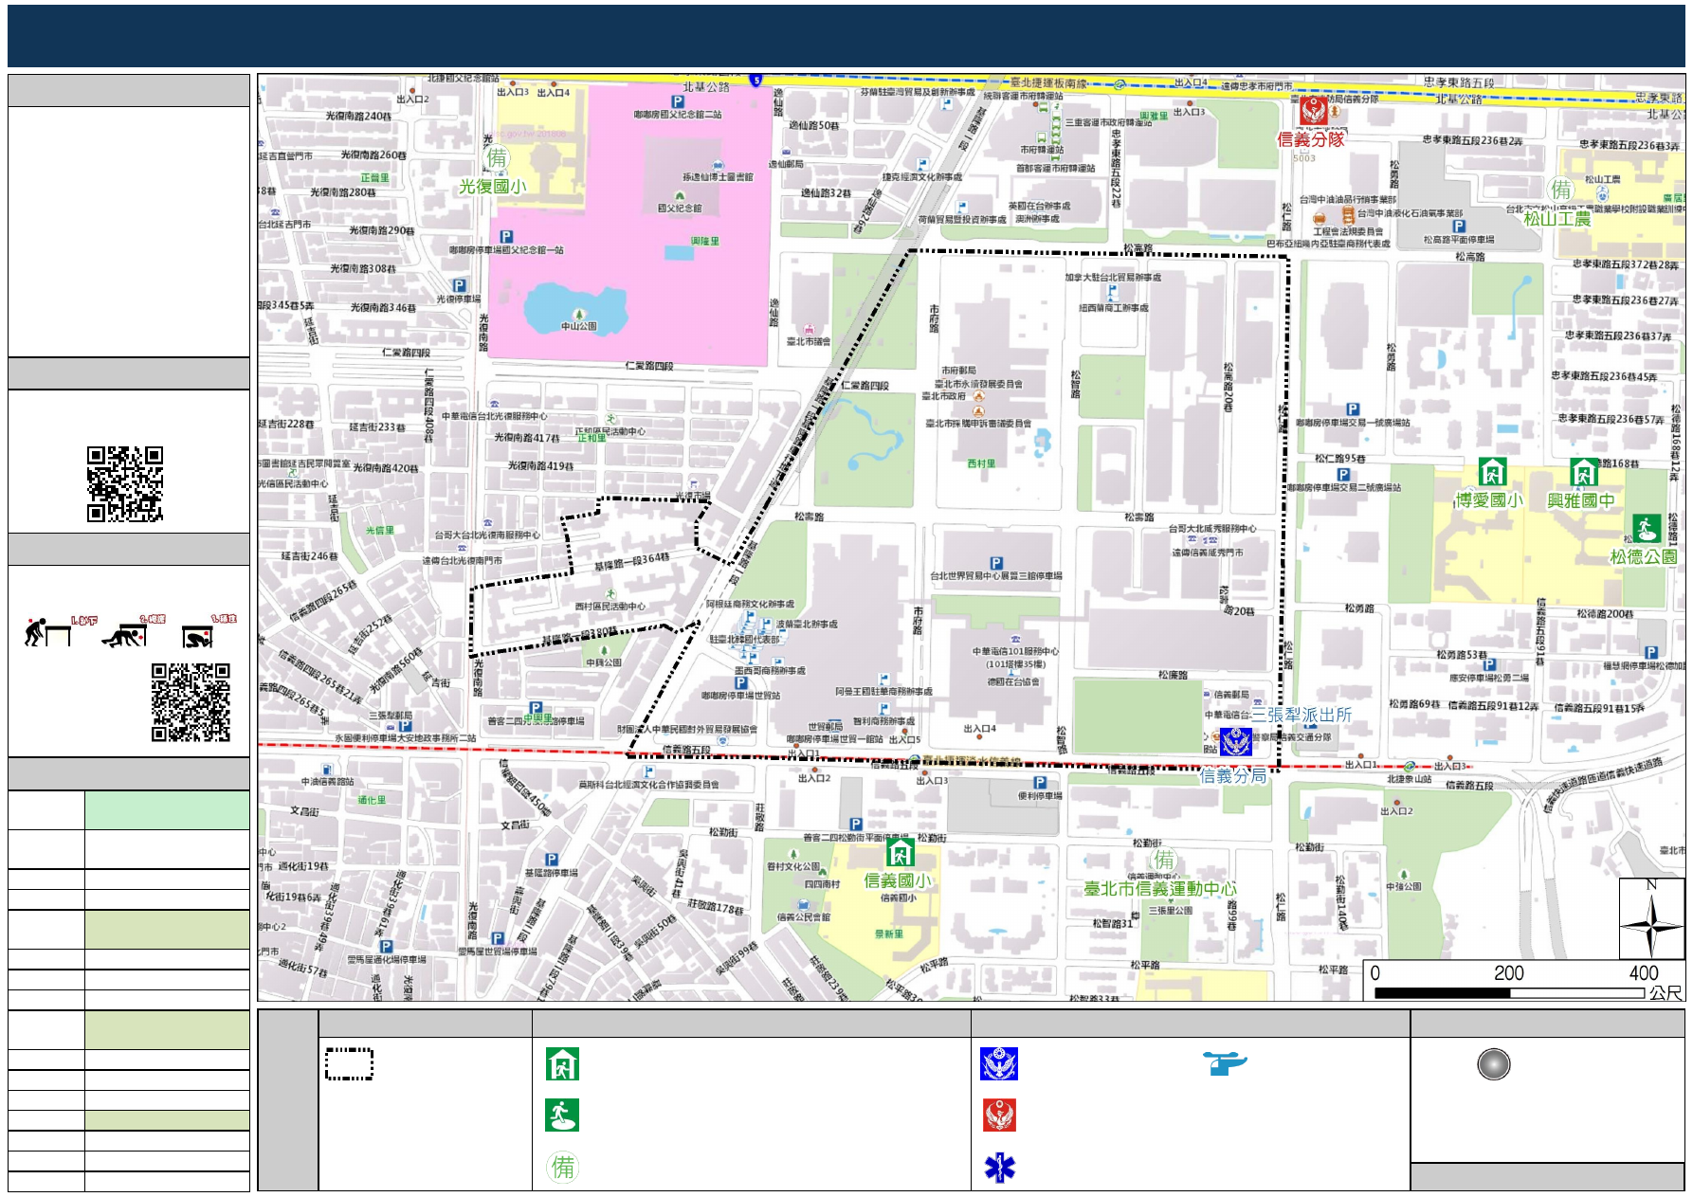The height and width of the screenshot is (1197, 1693).
Task: Click the 國父紀念館 label in pink area
Action: pos(680,208)
